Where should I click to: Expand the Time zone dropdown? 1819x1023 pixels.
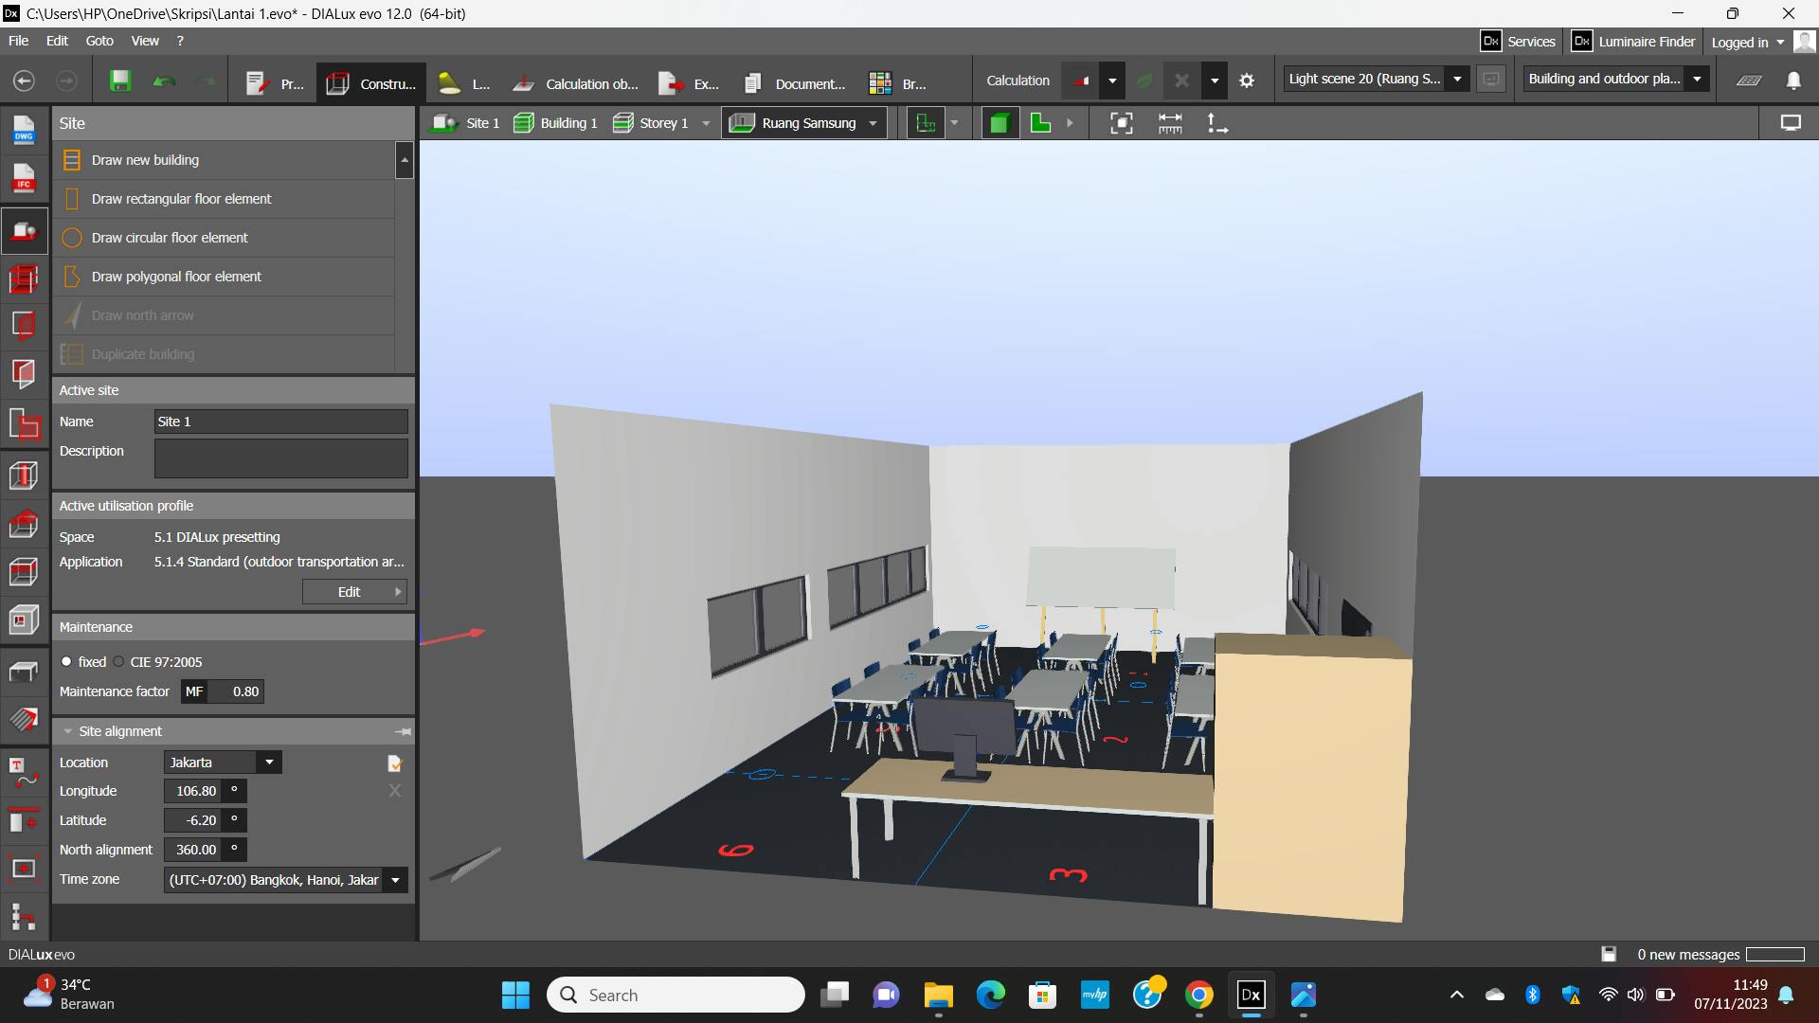pyautogui.click(x=395, y=880)
